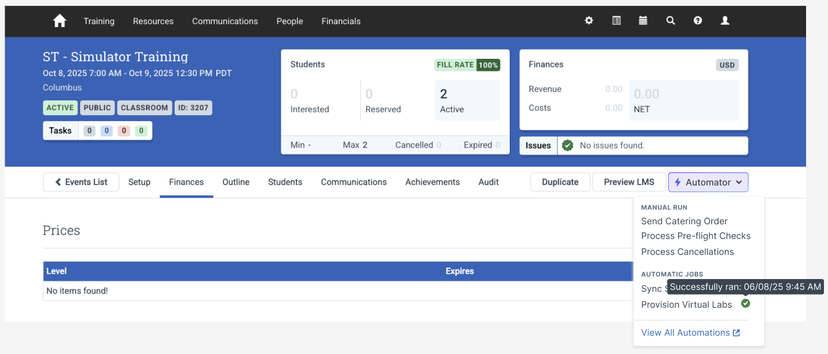Image resolution: width=828 pixels, height=354 pixels.
Task: Click the ST - Simulator Training title
Action: click(x=115, y=57)
